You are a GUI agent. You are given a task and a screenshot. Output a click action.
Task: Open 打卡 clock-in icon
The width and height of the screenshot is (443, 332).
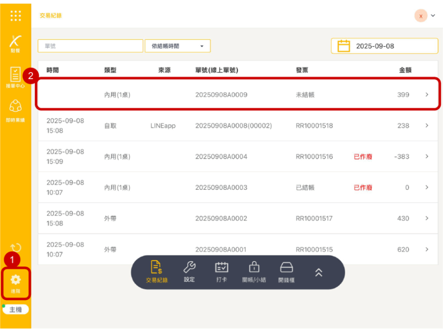(x=221, y=272)
